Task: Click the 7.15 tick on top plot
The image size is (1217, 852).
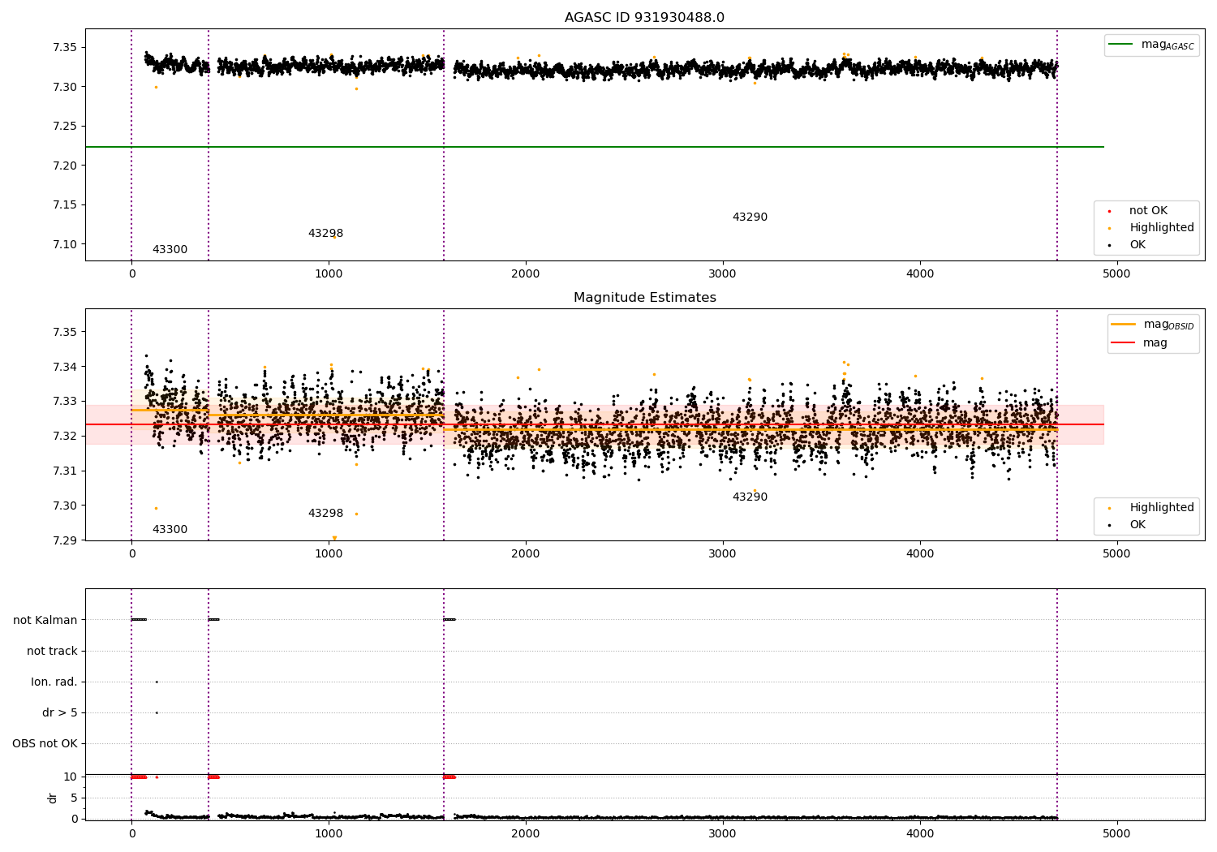Action: coord(65,204)
